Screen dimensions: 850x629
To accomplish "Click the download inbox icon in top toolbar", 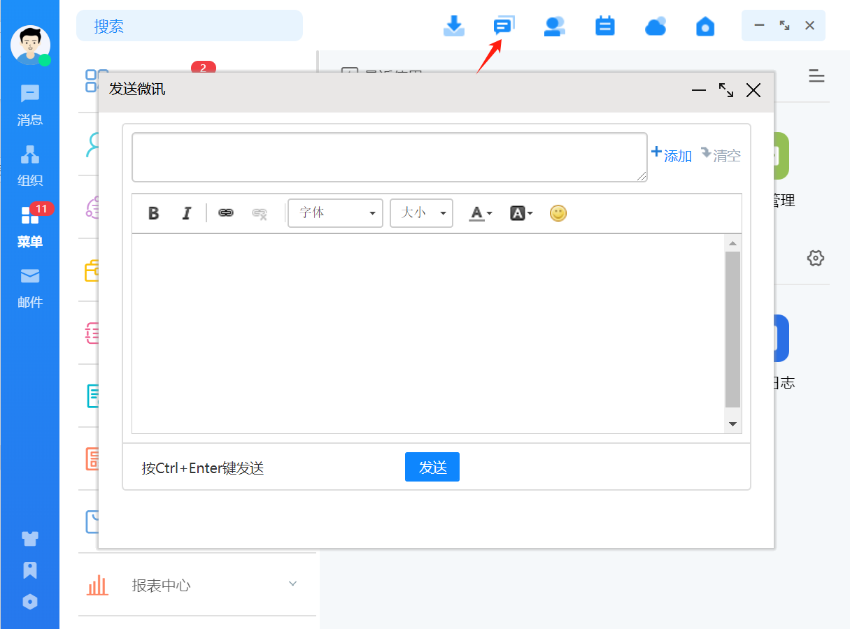I will point(454,26).
